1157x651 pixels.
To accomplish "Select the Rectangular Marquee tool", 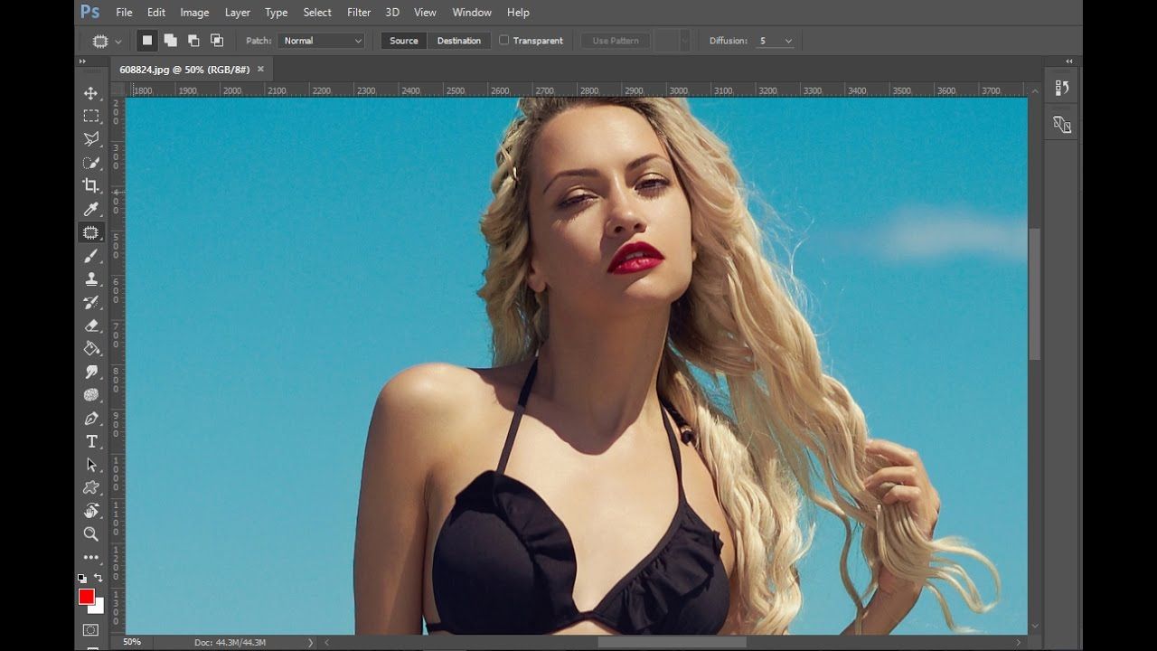I will pyautogui.click(x=91, y=116).
